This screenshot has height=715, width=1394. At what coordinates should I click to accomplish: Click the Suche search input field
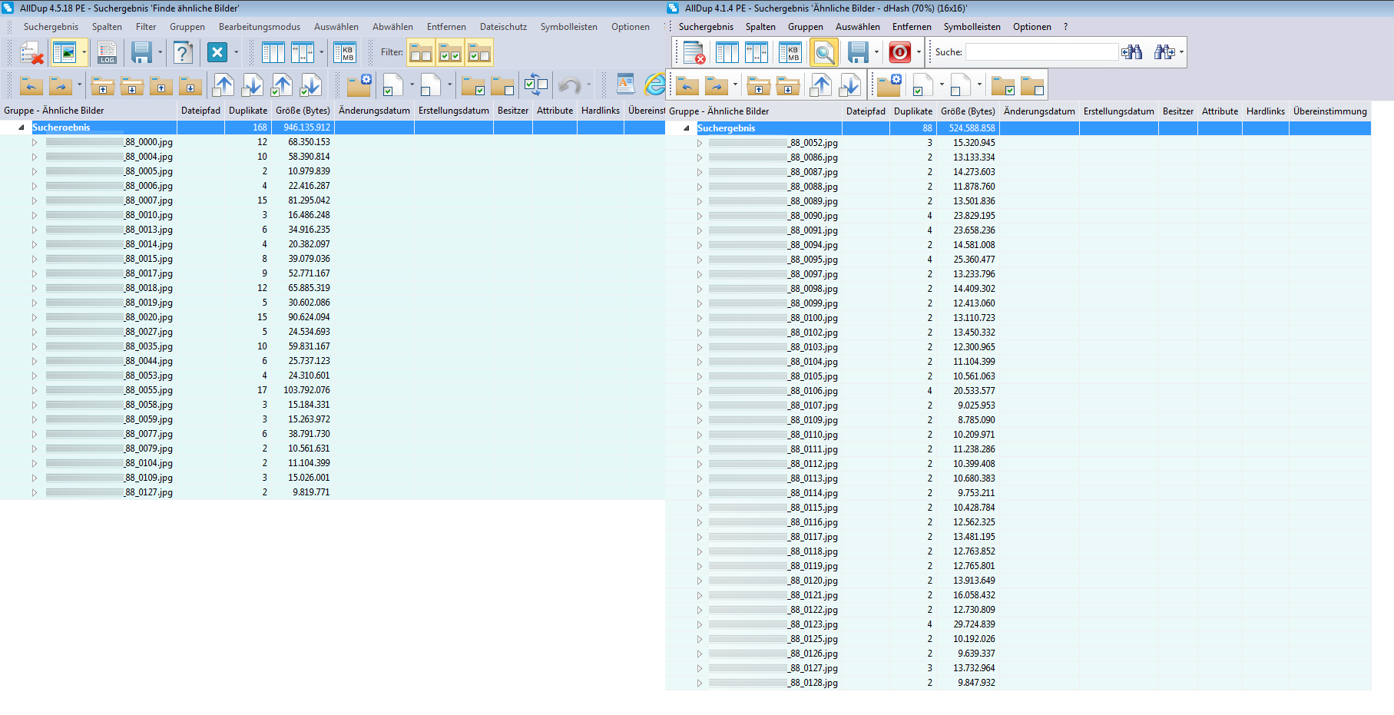tap(1041, 52)
